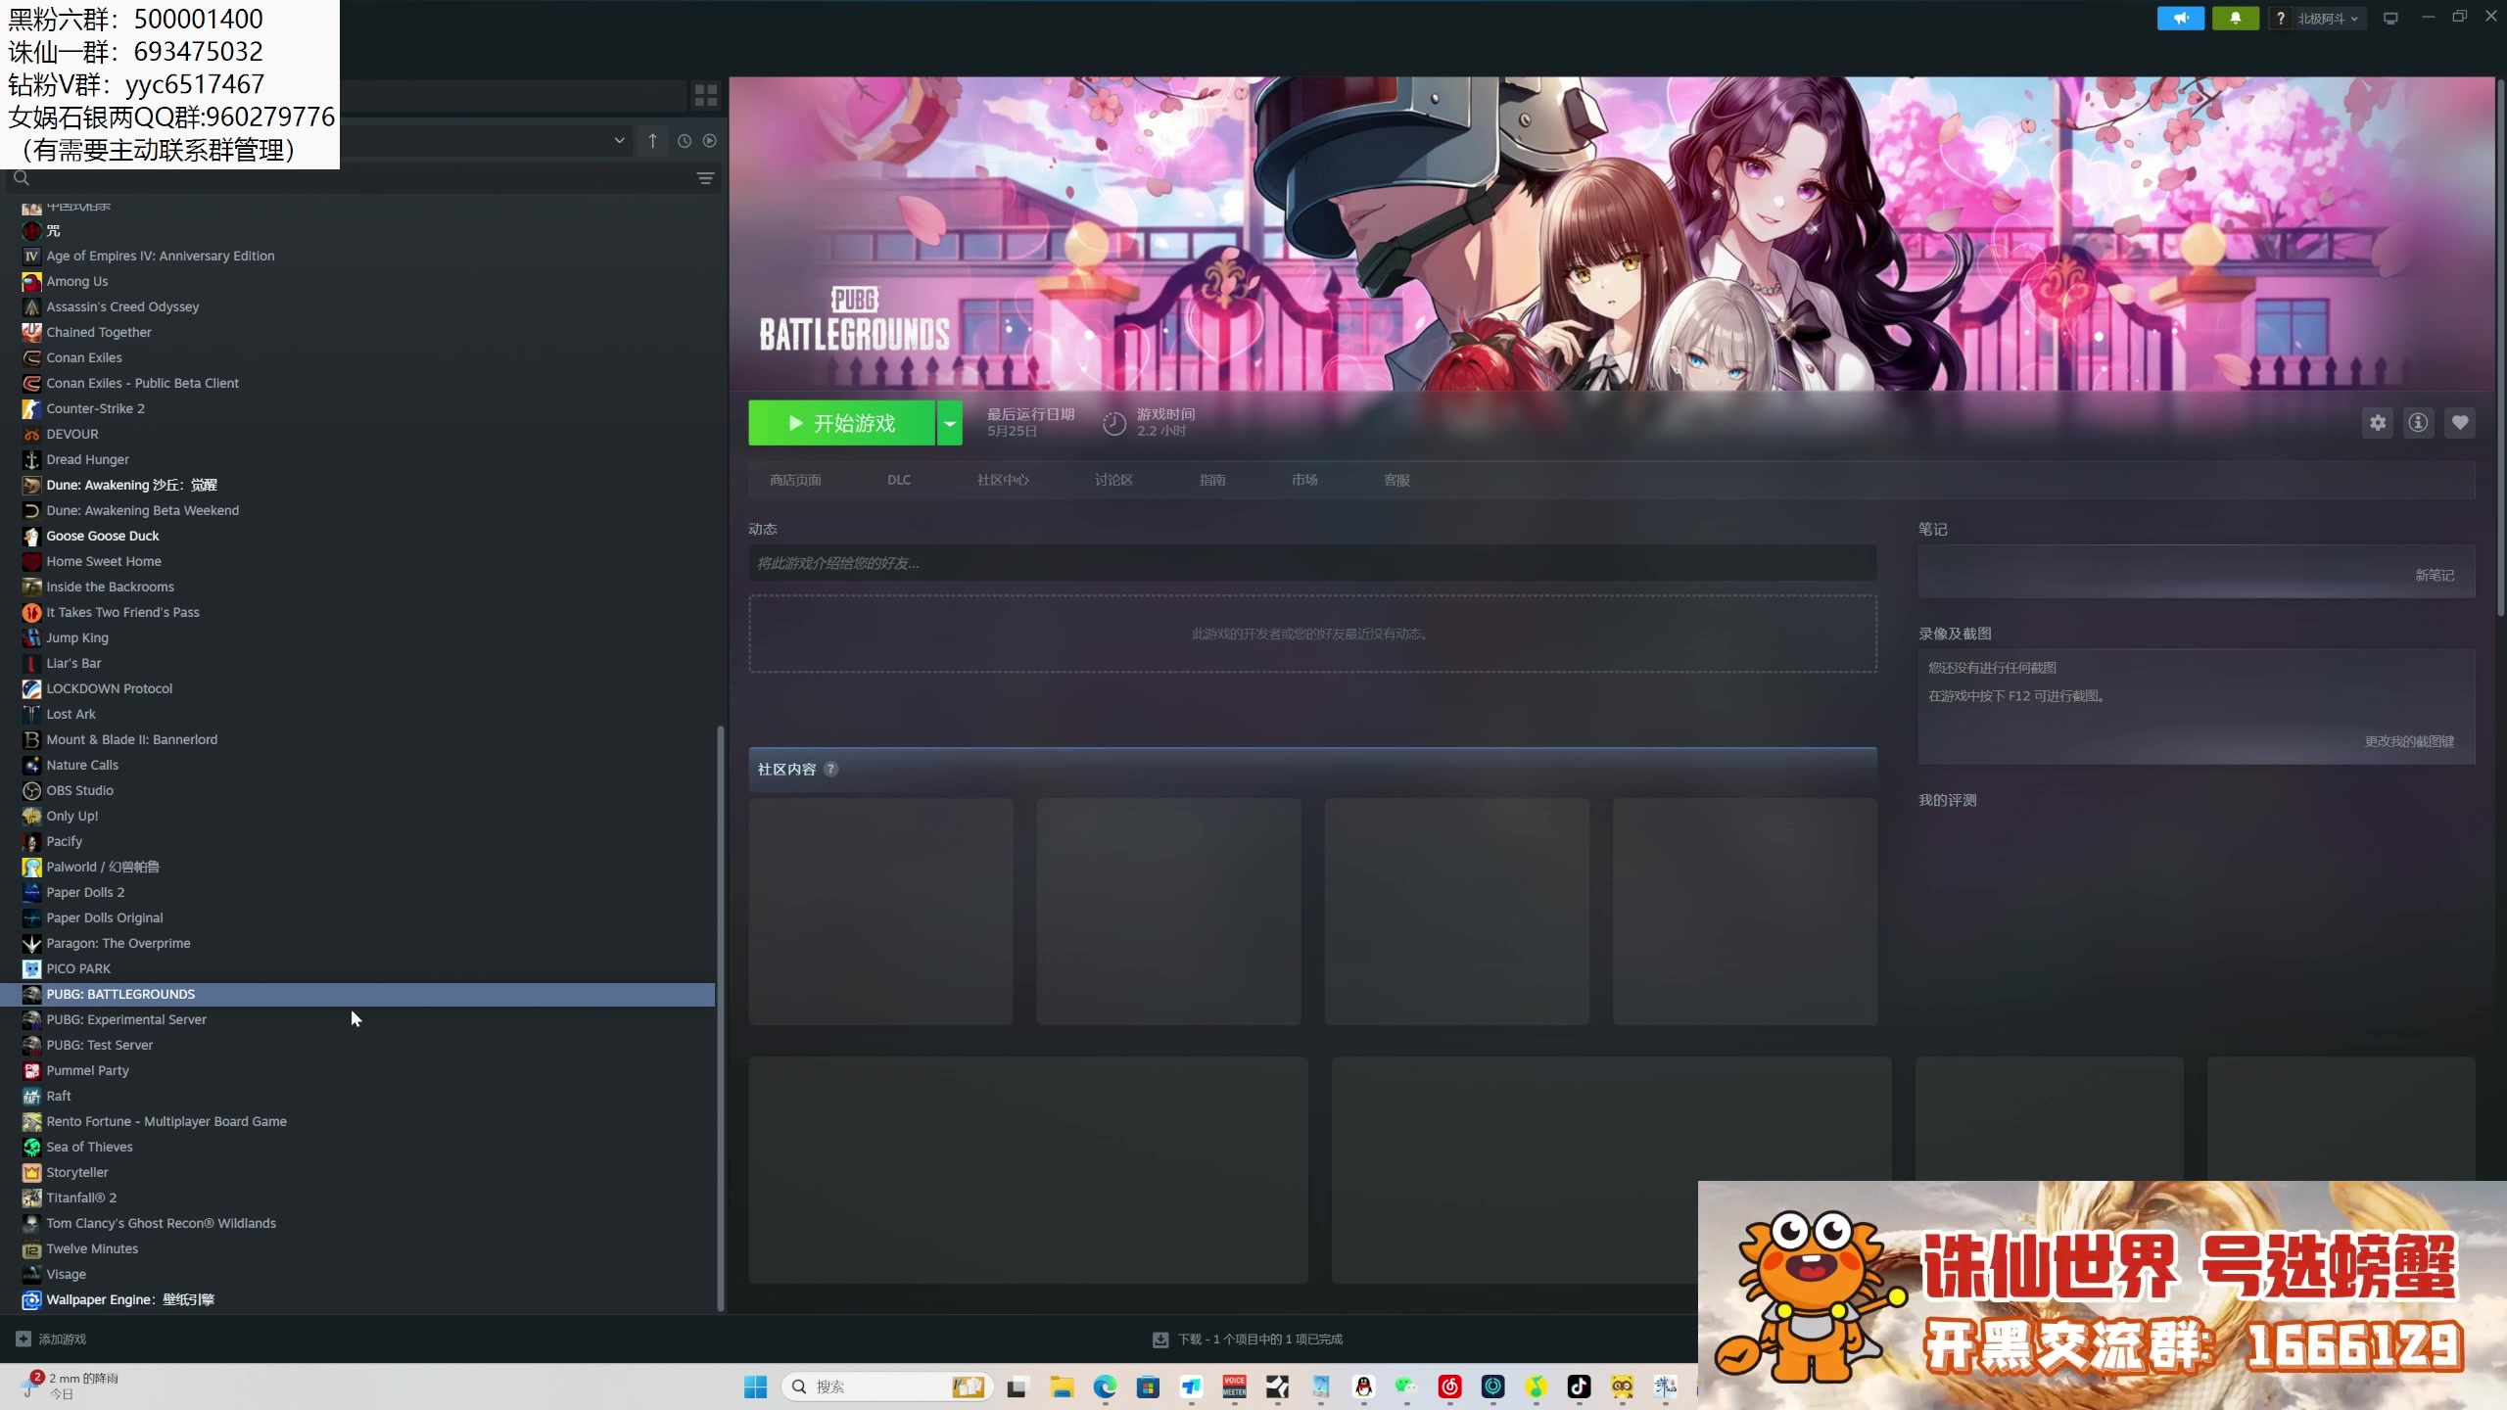This screenshot has height=1410, width=2507.
Task: Switch library to grid view icon
Action: click(x=705, y=95)
